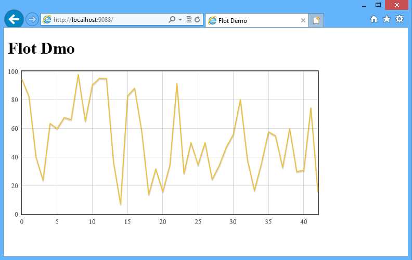Click x-axis label 10
412x260 pixels.
pyautogui.click(x=92, y=222)
